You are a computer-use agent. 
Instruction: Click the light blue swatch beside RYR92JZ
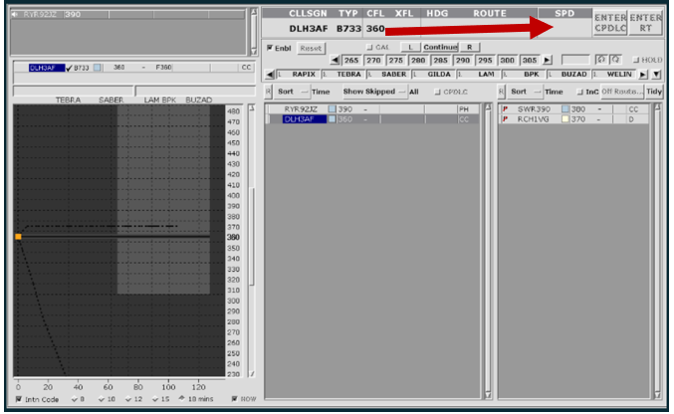click(x=332, y=109)
